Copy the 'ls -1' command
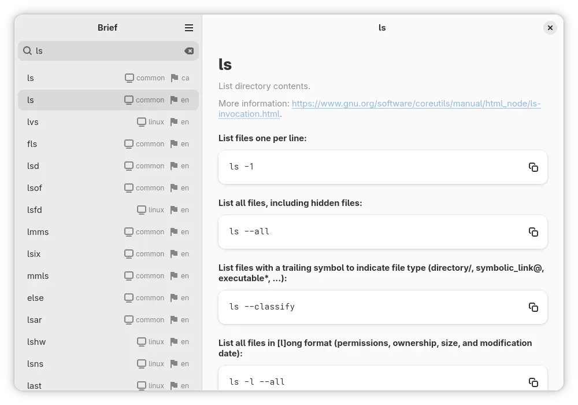 (533, 167)
